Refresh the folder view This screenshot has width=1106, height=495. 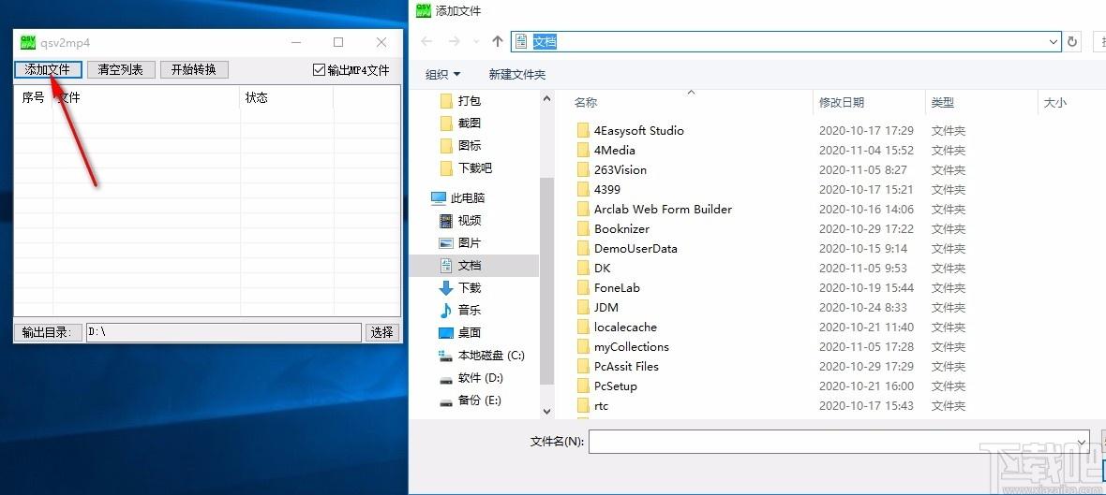1073,41
